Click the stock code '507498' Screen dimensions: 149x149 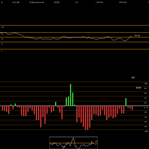tap(100, 2)
